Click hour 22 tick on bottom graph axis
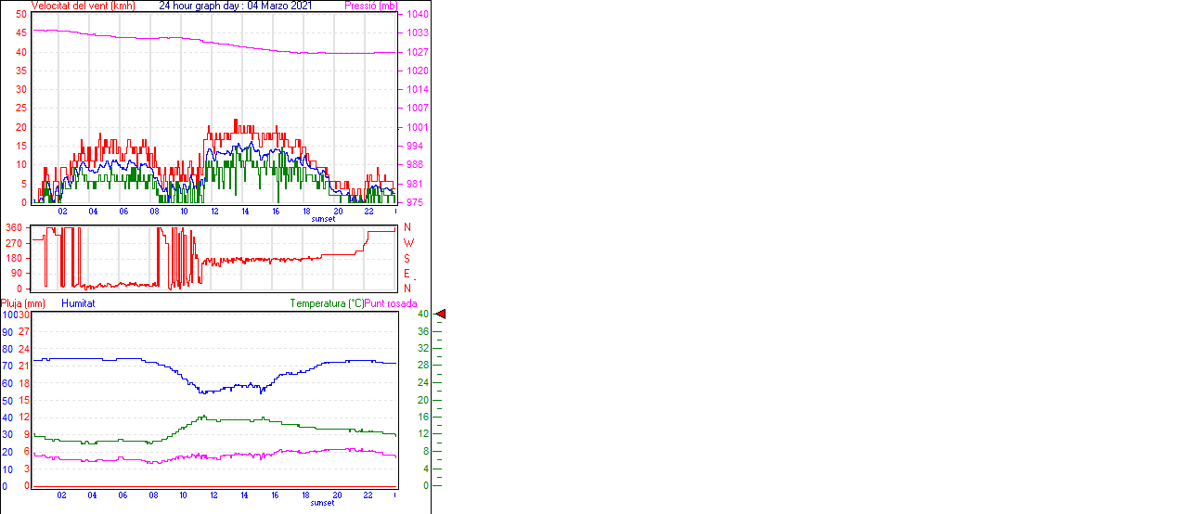The image size is (1188, 514). point(368,495)
